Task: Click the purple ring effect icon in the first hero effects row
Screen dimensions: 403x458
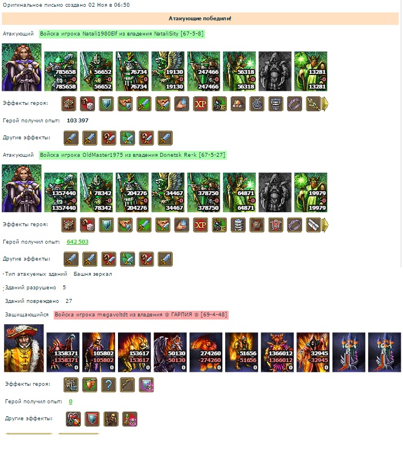Action: [x=295, y=104]
